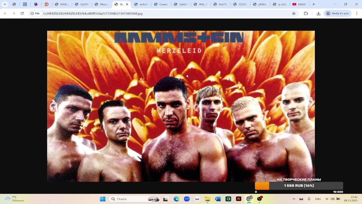Show hidden system tray icons
Screen dimensions: 362x204
(x=294, y=199)
